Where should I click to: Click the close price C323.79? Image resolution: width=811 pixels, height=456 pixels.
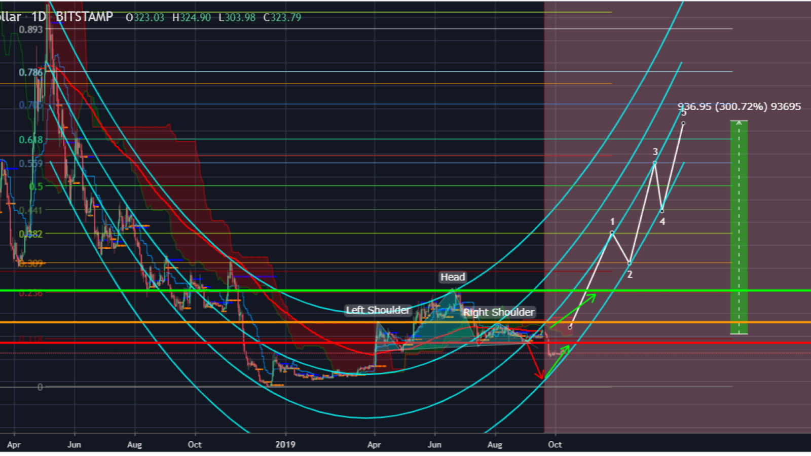point(282,18)
